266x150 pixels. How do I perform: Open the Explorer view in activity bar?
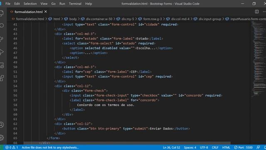(2, 13)
